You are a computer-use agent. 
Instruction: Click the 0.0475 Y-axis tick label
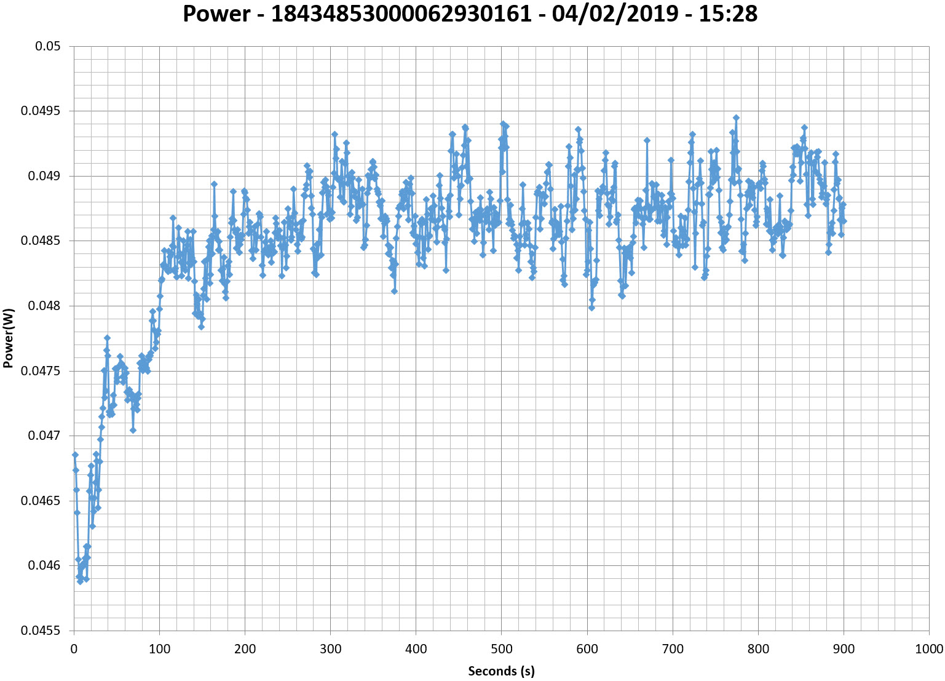coord(41,371)
